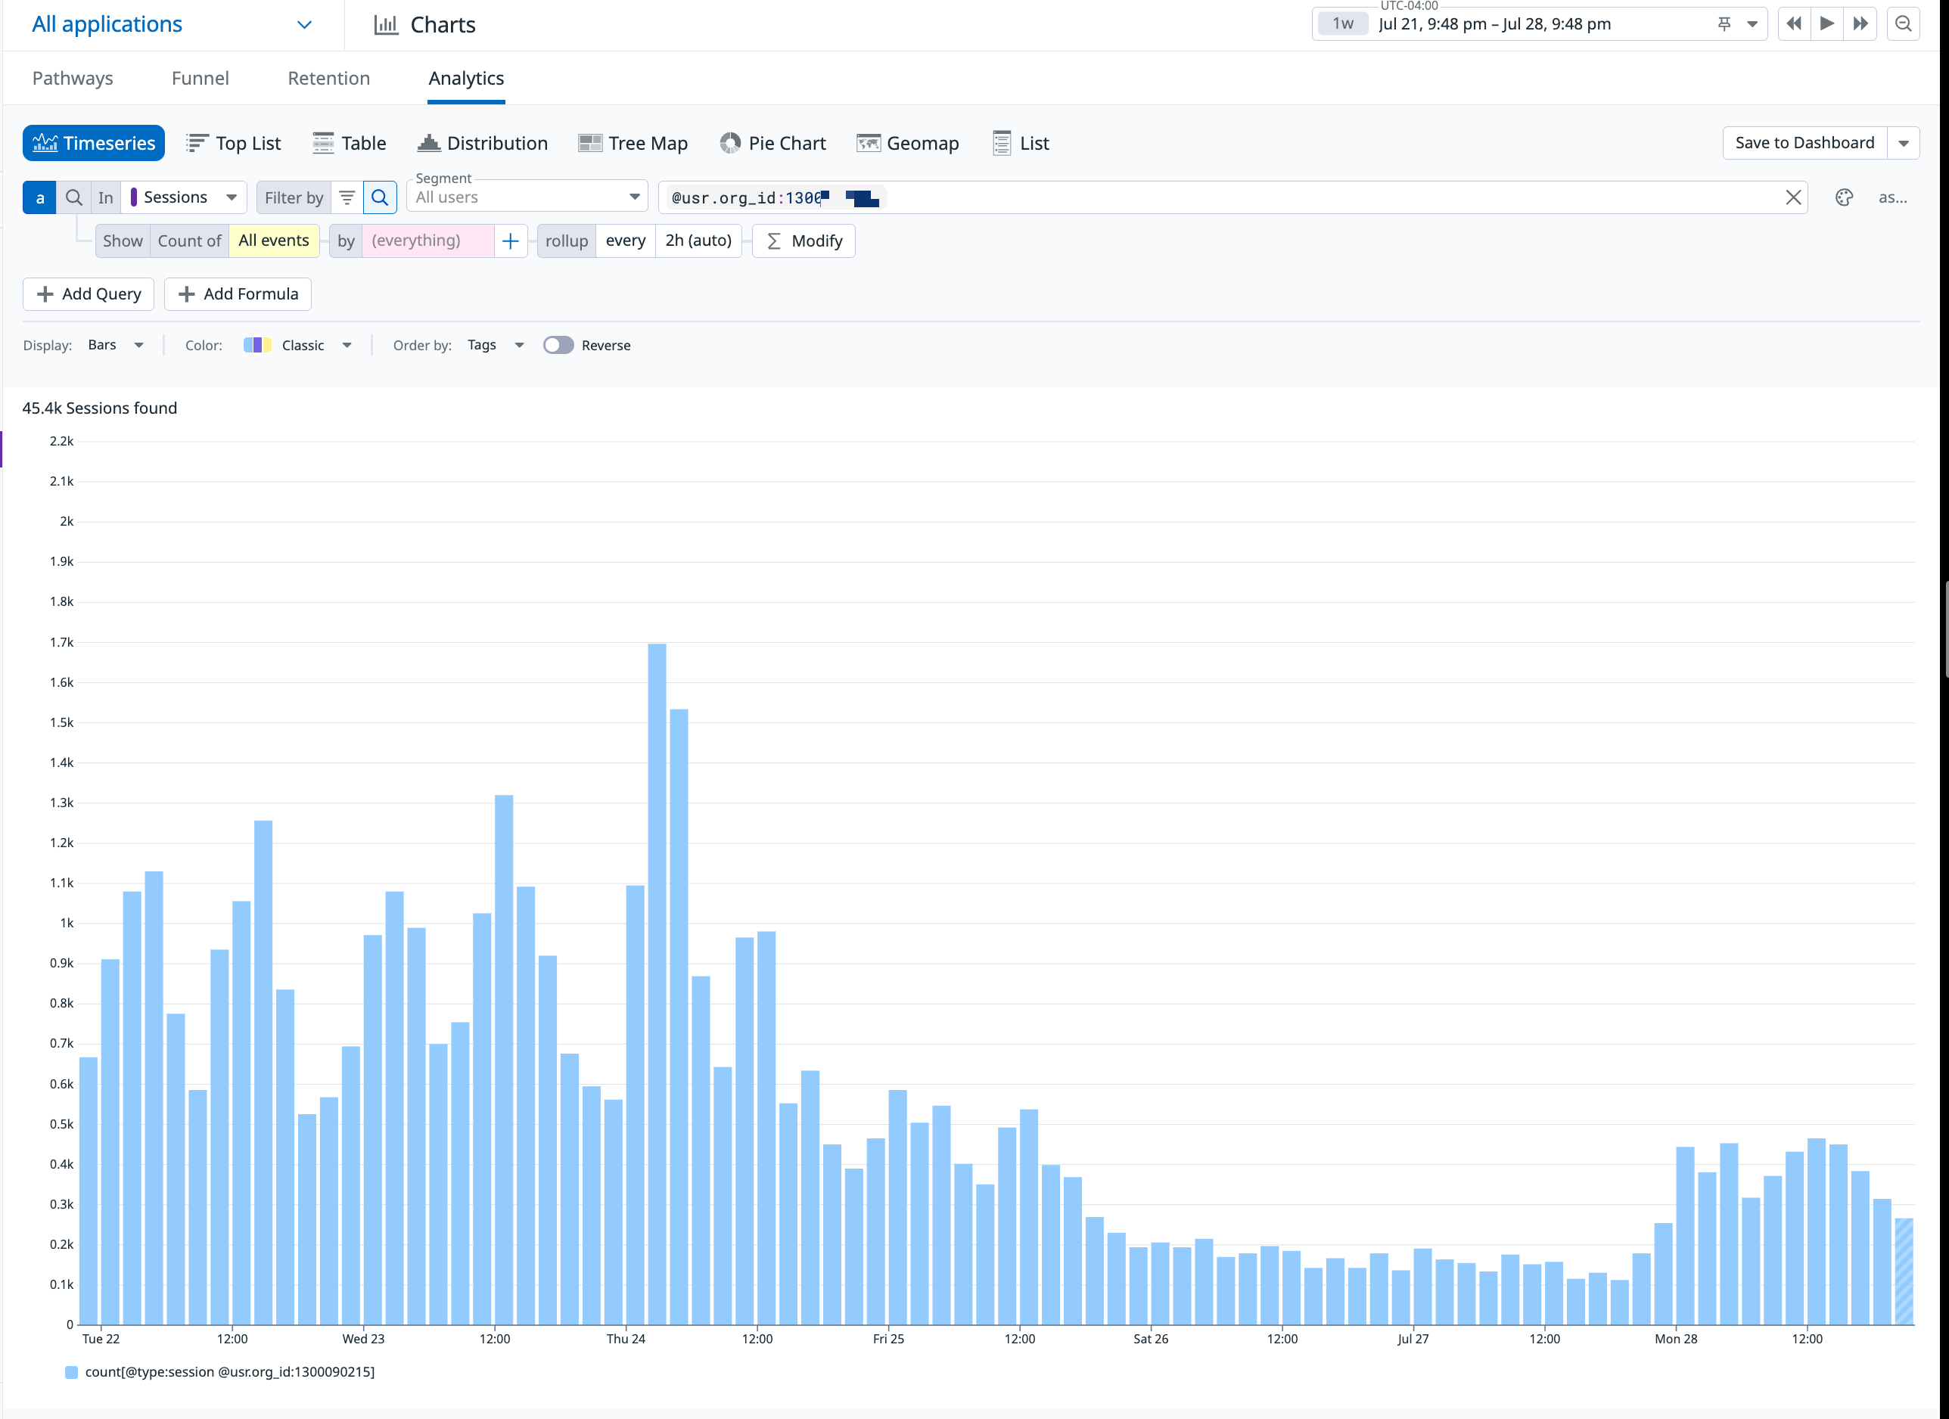The height and width of the screenshot is (1419, 1949).
Task: Click the Count of aggregation selector
Action: point(189,241)
